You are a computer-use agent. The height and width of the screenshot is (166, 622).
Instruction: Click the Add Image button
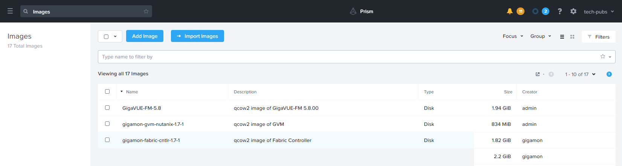click(x=145, y=36)
